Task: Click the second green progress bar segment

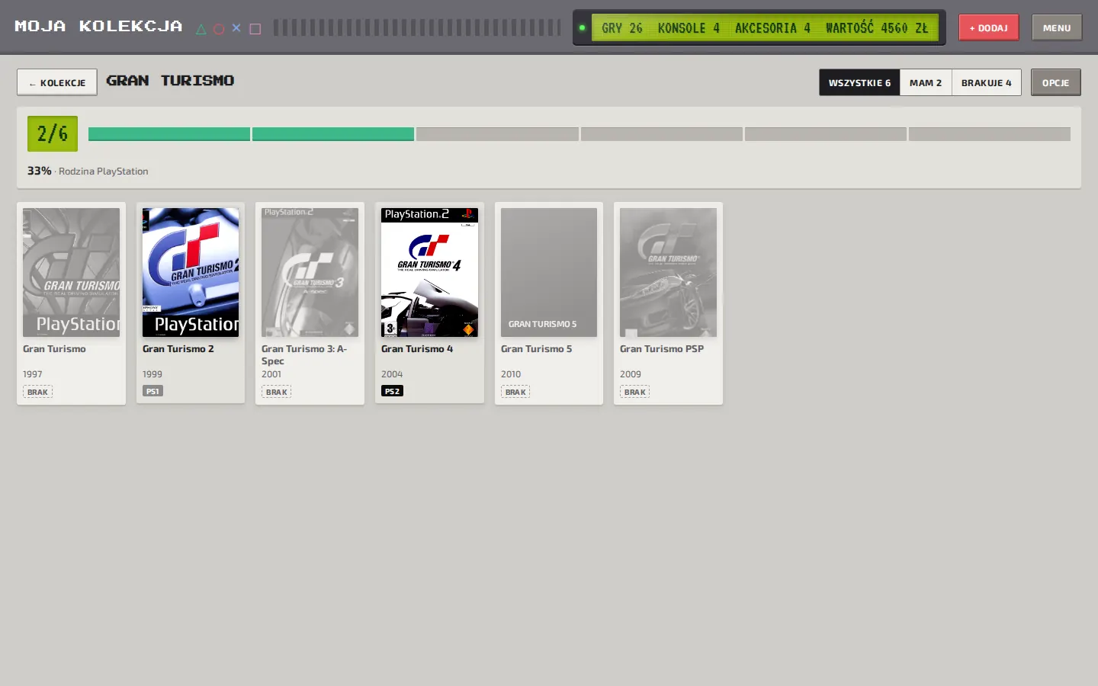Action: 333,134
